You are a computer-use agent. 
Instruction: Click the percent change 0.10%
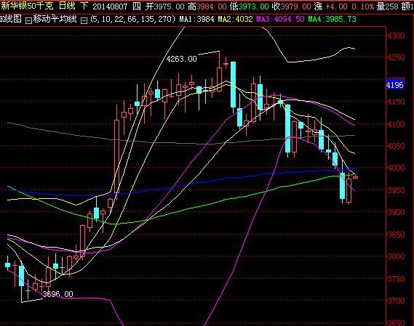pos(363,7)
